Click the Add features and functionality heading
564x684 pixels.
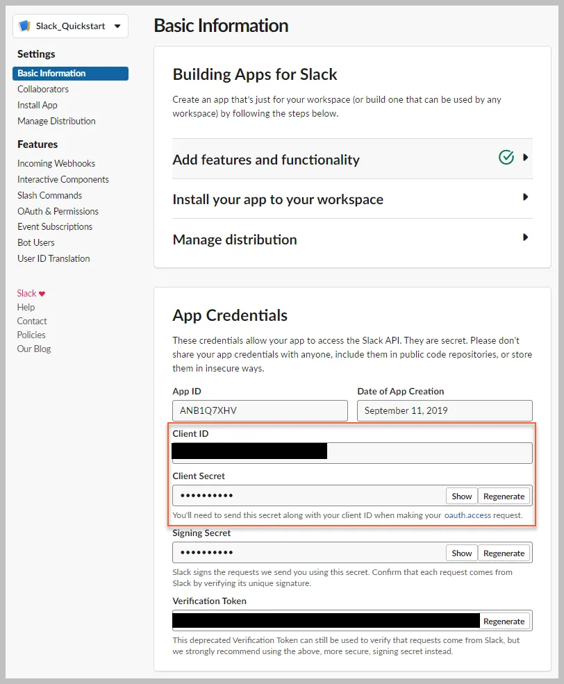(266, 160)
